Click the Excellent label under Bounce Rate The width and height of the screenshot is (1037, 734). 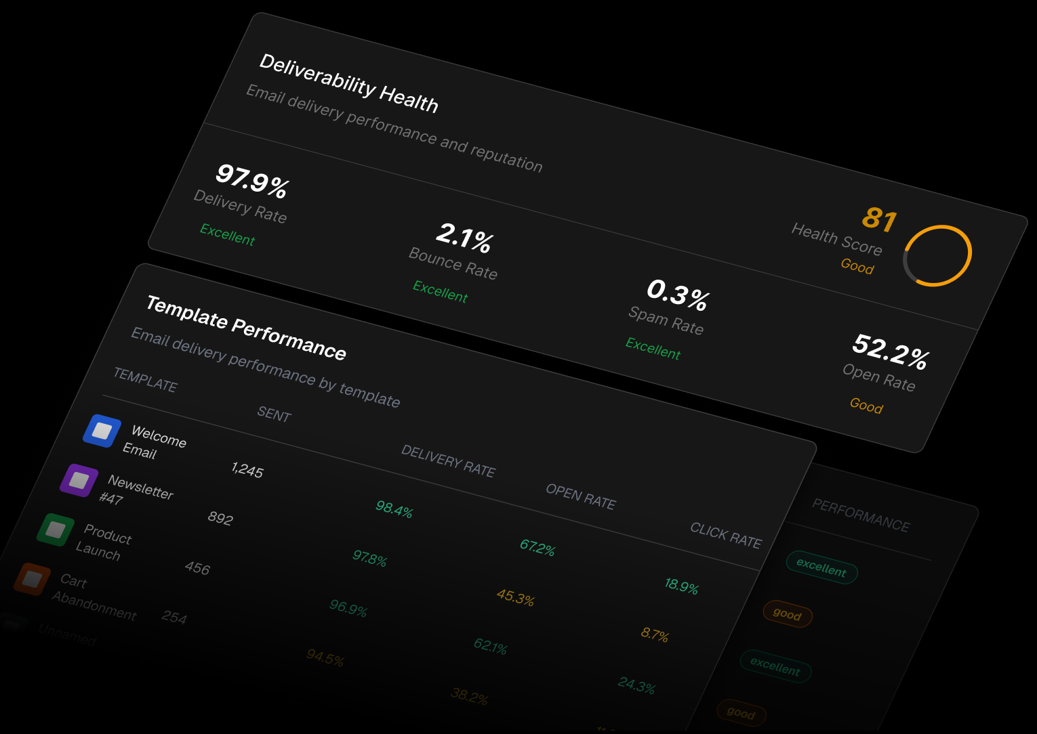441,292
